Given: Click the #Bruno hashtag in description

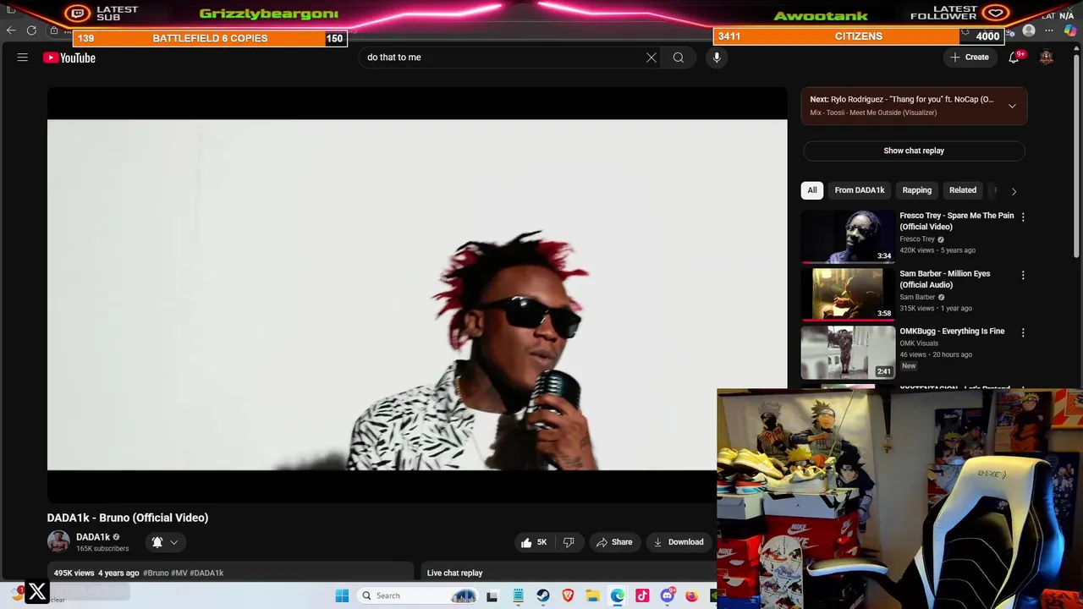Looking at the screenshot, I should click(x=156, y=573).
